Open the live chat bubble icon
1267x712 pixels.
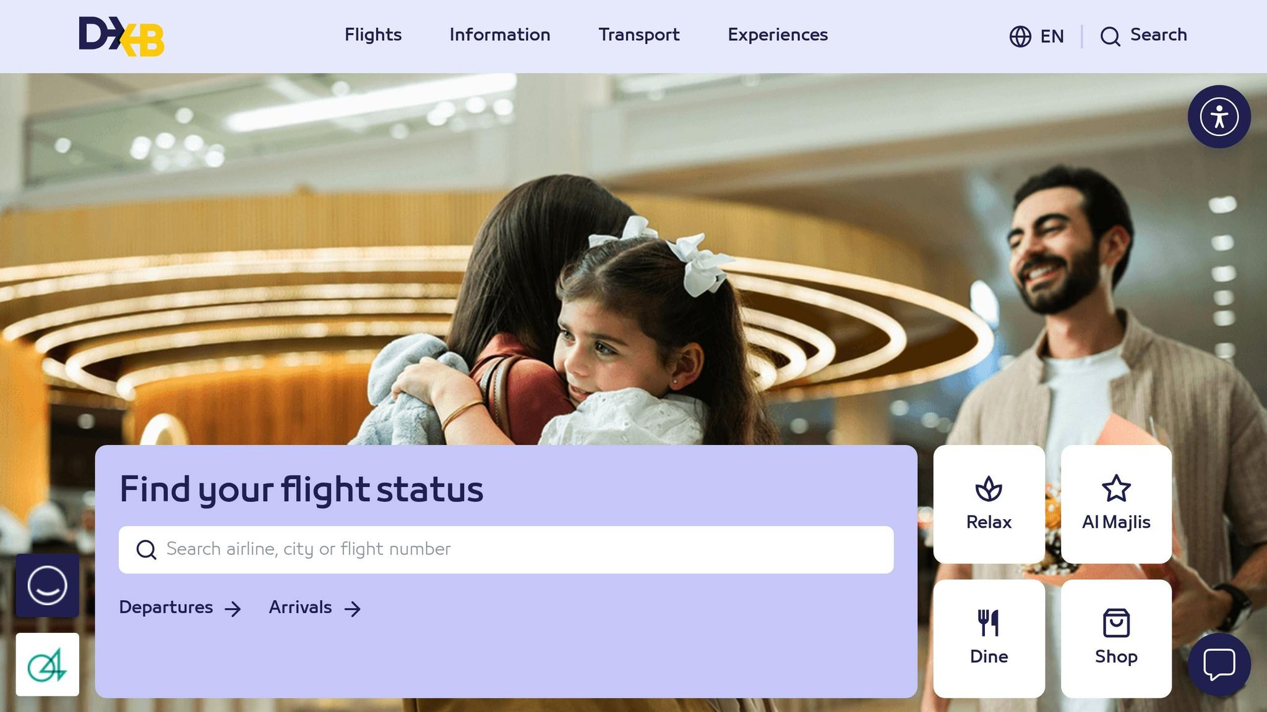click(1219, 664)
